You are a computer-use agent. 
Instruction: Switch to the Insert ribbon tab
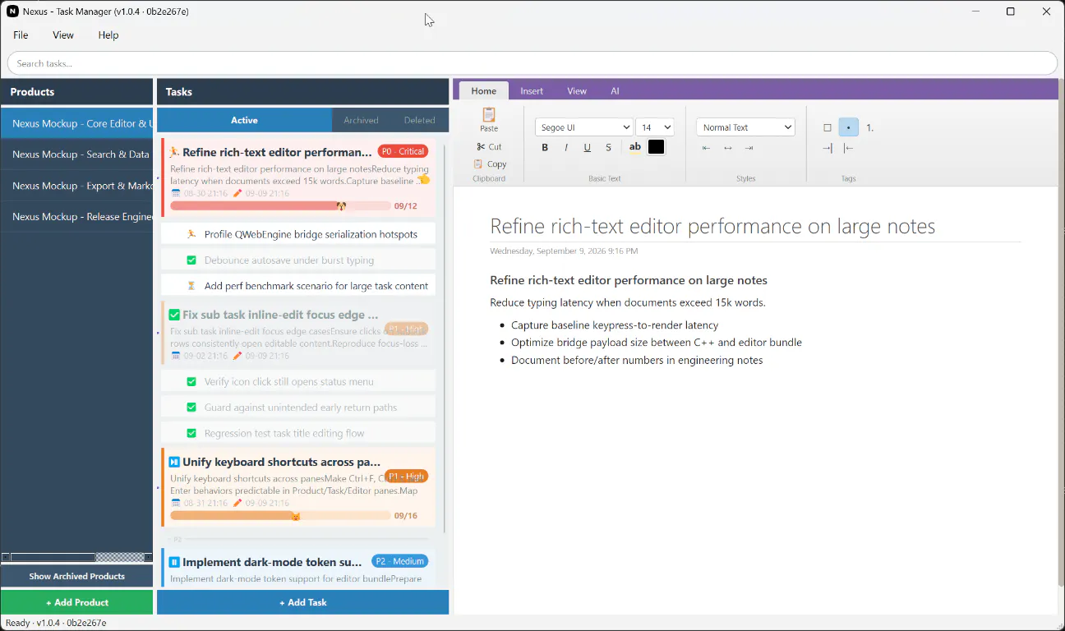coord(532,91)
